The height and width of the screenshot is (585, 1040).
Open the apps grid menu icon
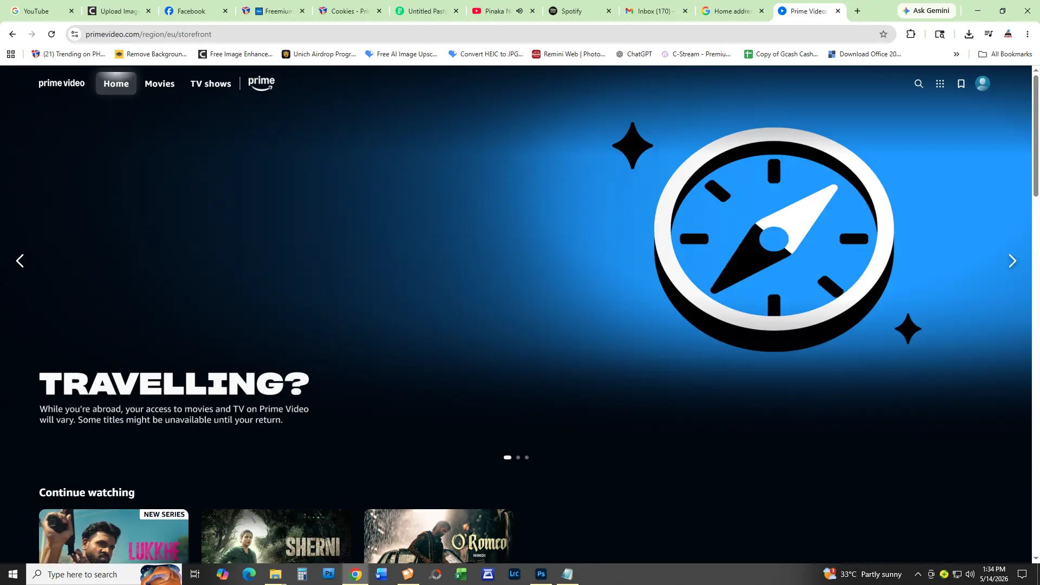point(940,83)
